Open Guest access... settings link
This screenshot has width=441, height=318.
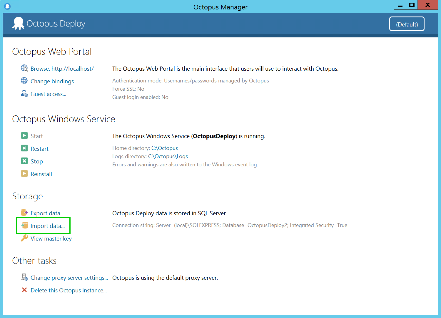(48, 94)
